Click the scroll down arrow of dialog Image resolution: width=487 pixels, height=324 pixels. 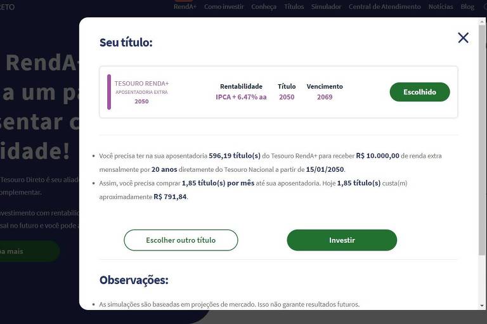482,306
